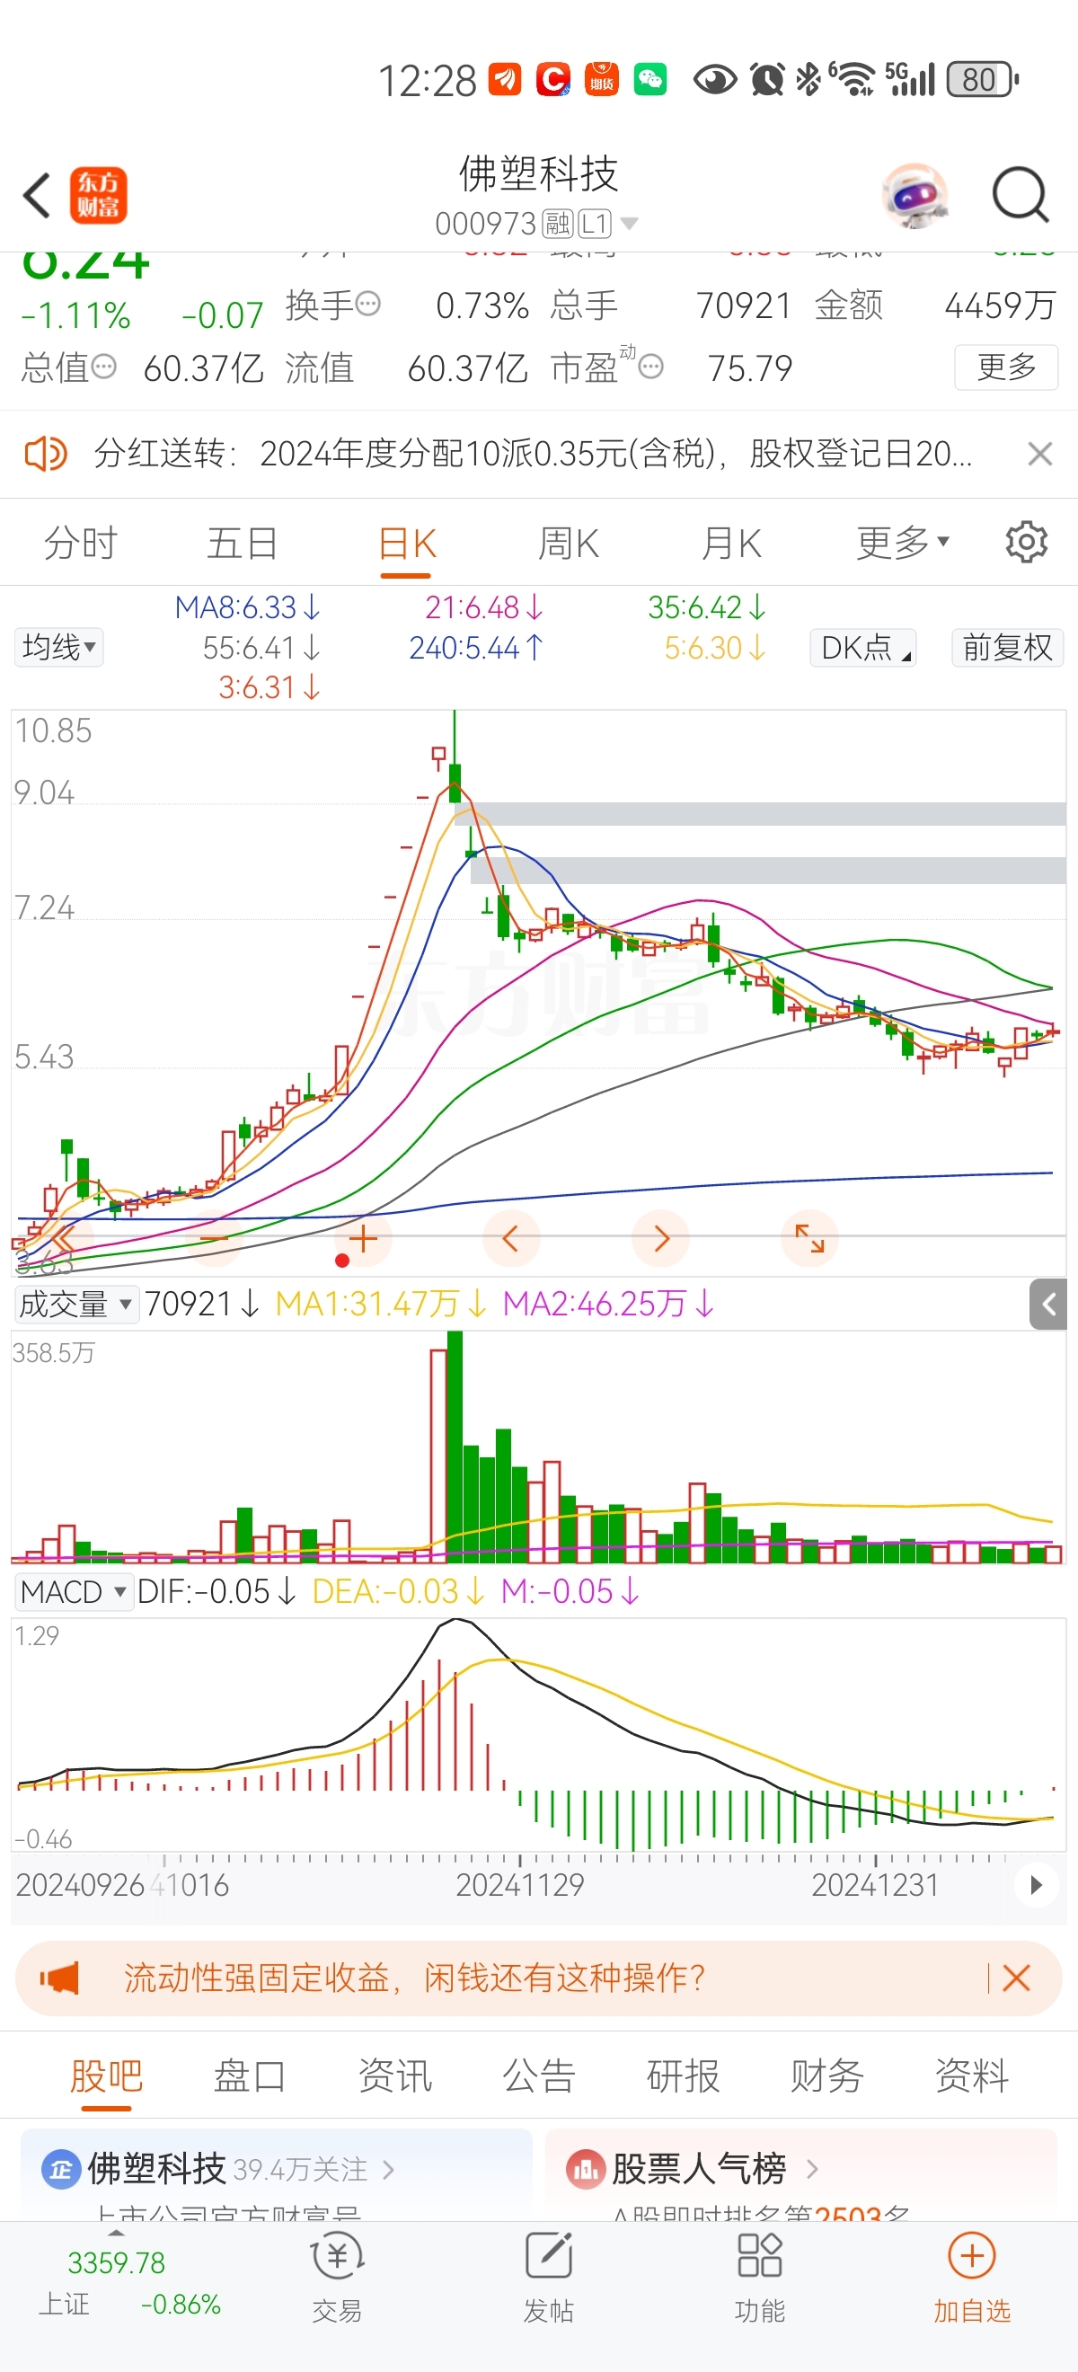Tap the speaker announcement icon
Viewport: 1078px width, 2372px height.
[x=44, y=454]
